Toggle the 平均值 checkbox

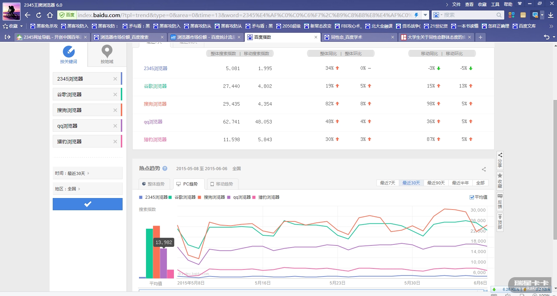click(x=472, y=197)
